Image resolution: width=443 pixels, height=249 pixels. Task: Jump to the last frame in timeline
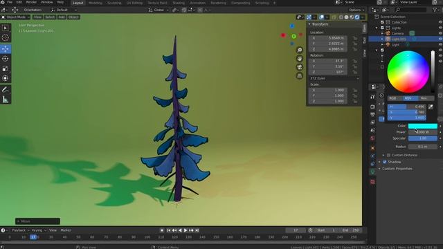pos(197,230)
